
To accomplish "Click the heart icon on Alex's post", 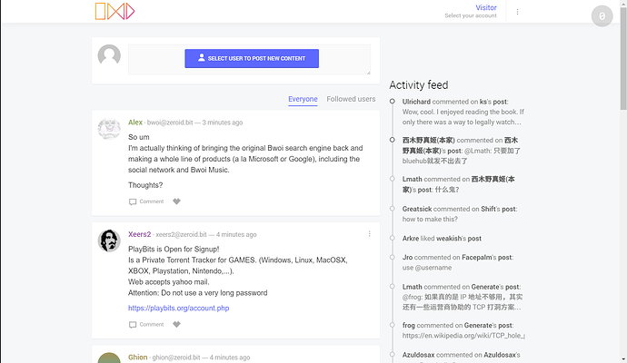I will pyautogui.click(x=176, y=201).
